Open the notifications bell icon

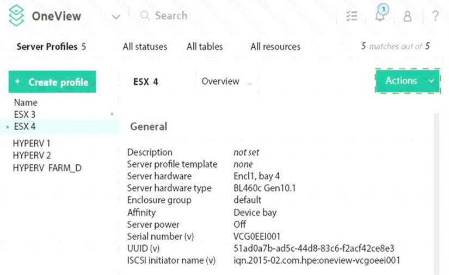point(380,15)
